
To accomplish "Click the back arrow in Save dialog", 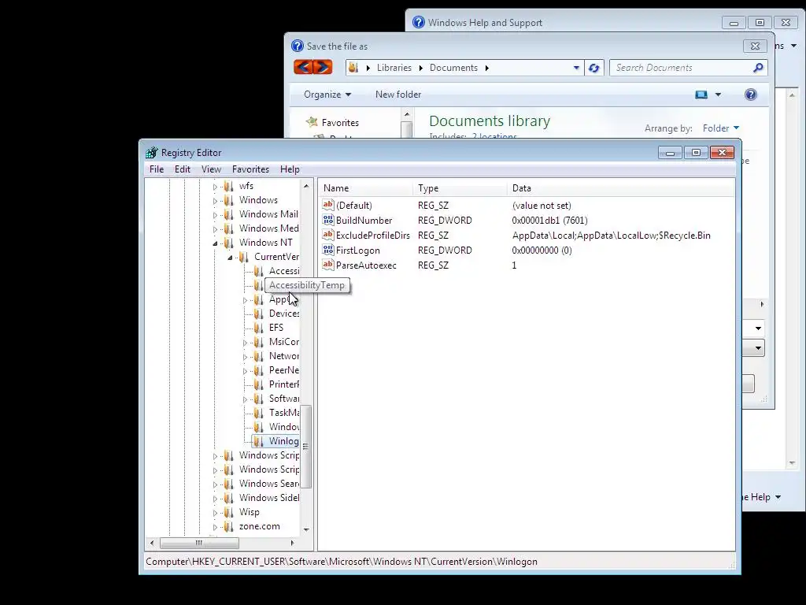I will [303, 67].
